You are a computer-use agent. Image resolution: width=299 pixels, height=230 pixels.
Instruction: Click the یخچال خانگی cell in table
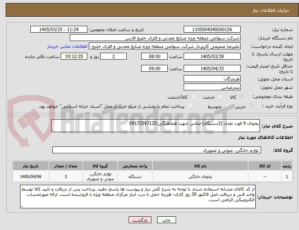[x=200, y=176]
